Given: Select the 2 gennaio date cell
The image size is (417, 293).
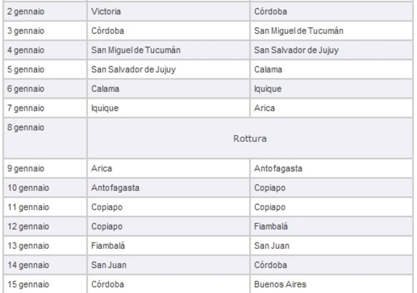Looking at the screenshot, I should [26, 12].
